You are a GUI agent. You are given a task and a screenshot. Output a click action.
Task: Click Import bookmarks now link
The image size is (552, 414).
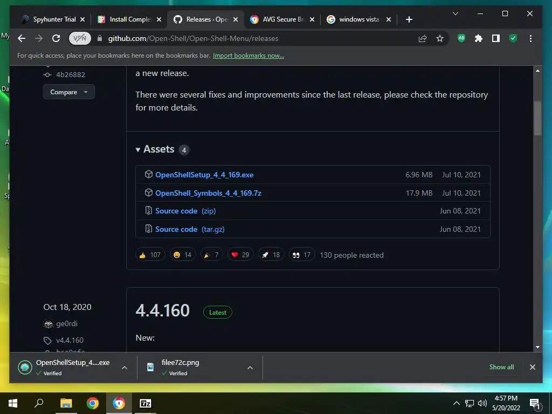(249, 56)
